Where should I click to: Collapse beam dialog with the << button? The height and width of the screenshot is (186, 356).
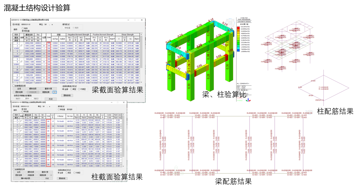point(55,92)
